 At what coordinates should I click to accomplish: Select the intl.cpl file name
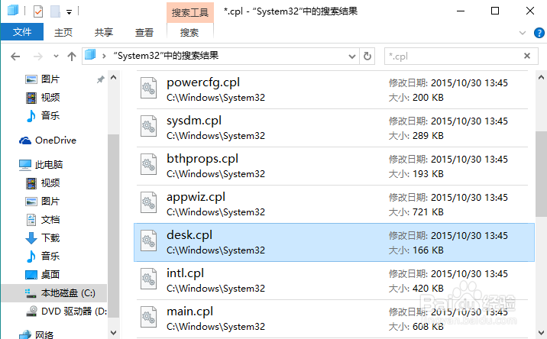pyautogui.click(x=185, y=273)
